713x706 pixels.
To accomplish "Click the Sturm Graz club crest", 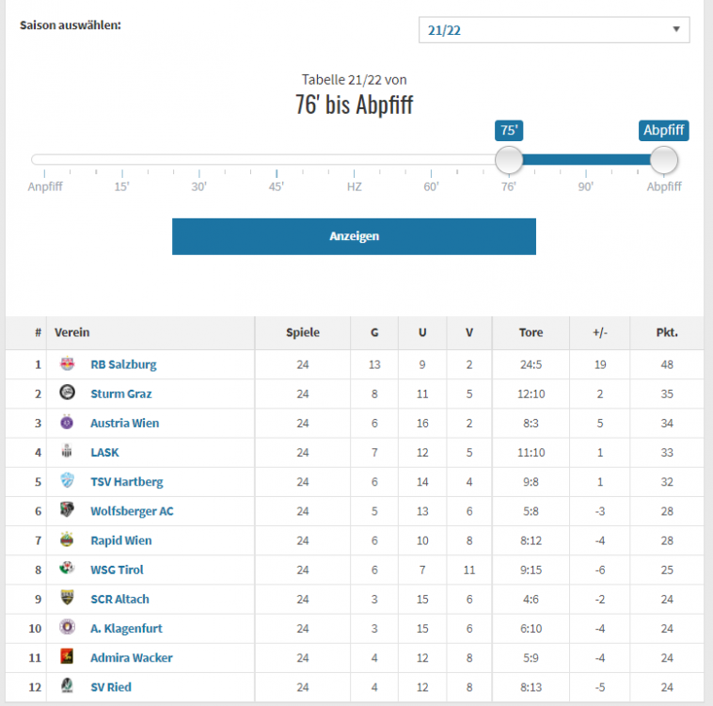I will pyautogui.click(x=68, y=393).
